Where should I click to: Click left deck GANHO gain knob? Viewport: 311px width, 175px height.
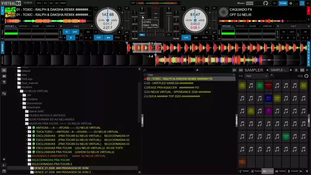[142, 10]
